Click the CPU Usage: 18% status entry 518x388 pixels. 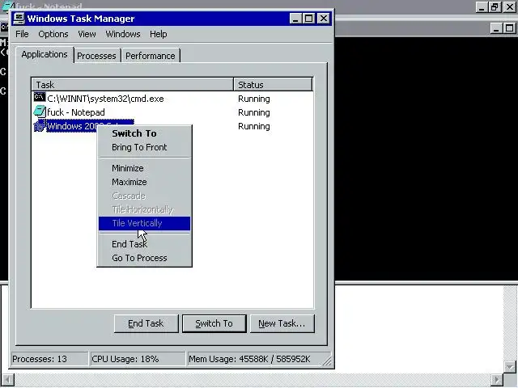click(138, 359)
